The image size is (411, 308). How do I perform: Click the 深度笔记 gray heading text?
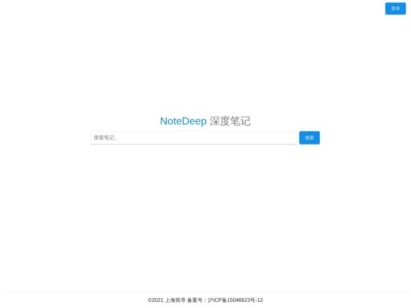[230, 121]
